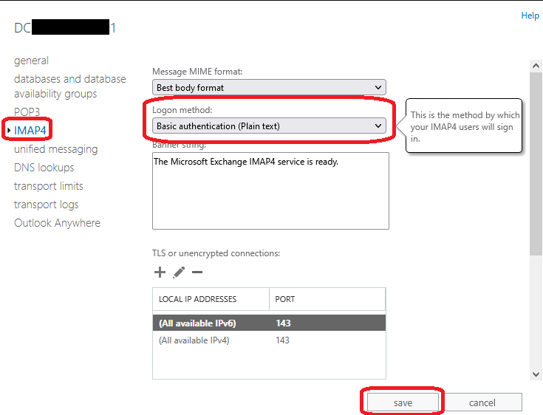
Task: Select the general settings page
Action: coord(31,61)
